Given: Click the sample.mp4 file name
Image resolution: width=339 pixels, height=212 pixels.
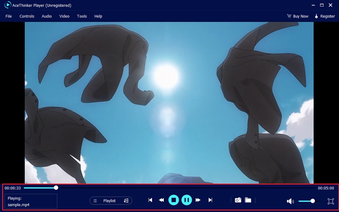Looking at the screenshot, I should [19, 205].
